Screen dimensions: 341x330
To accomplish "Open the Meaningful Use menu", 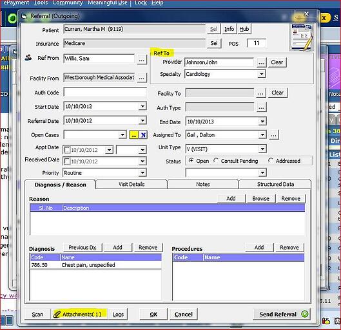I will coord(108,3).
